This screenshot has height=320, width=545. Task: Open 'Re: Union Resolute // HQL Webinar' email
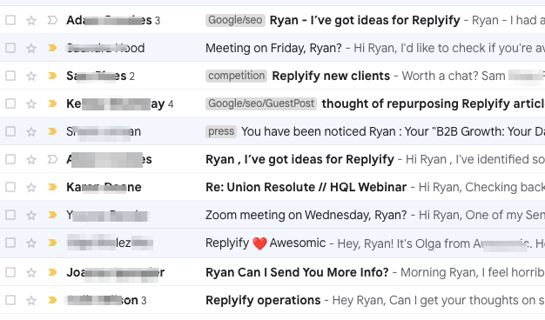(x=306, y=188)
